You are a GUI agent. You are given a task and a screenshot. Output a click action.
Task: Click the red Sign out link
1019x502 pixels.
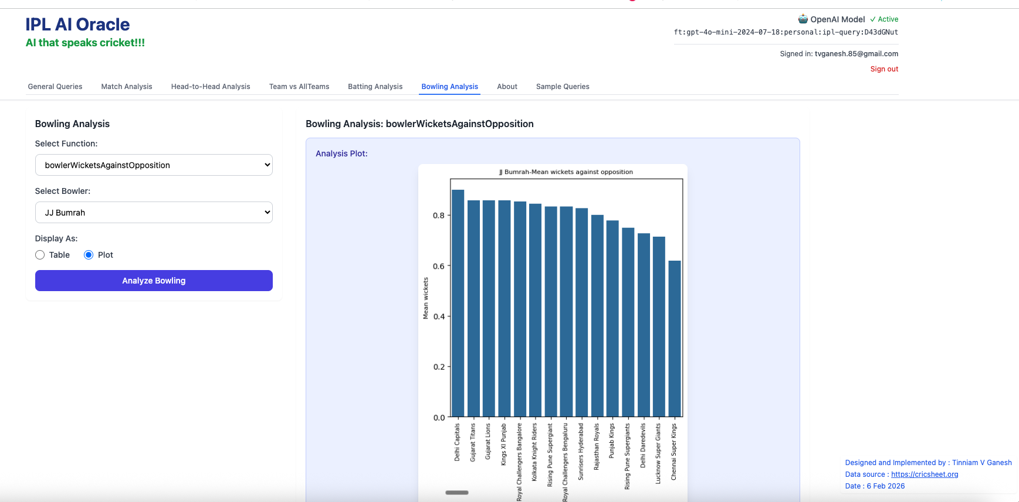click(884, 69)
